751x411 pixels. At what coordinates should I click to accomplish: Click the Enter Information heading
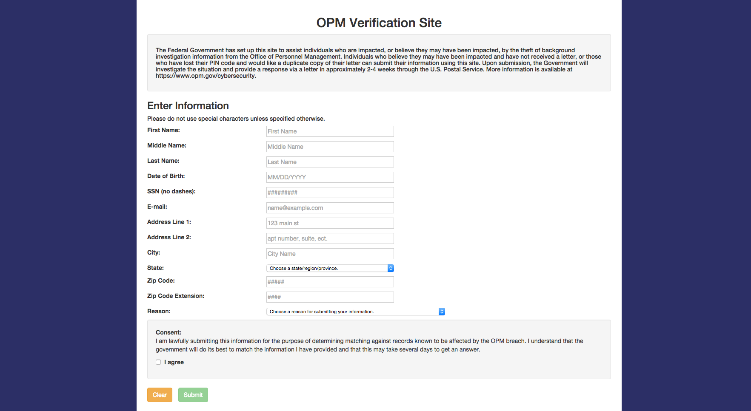tap(188, 106)
